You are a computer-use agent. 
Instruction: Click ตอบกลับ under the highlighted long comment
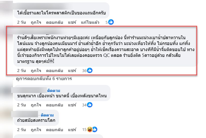(54, 71)
